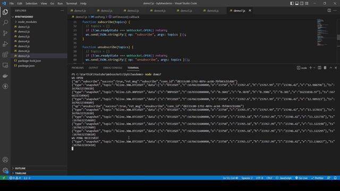Image resolution: width=340 pixels, height=191 pixels.
Task: Click the node terminal label
Action: coord(302,68)
